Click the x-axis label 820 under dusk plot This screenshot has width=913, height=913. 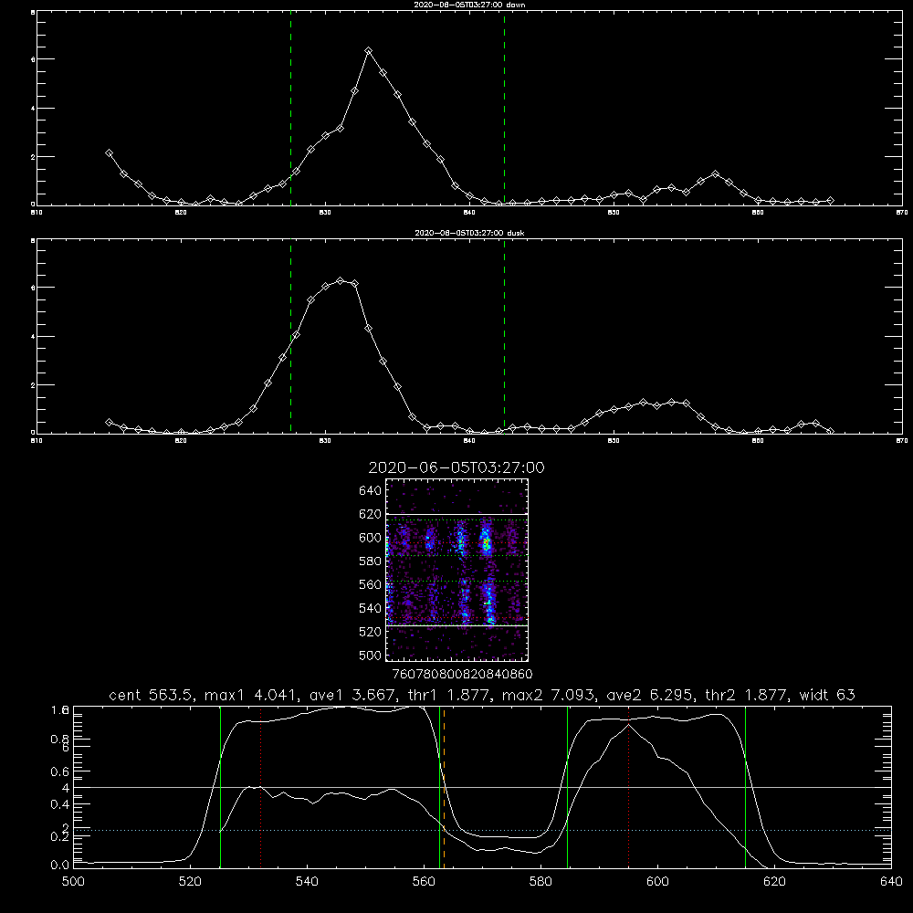click(181, 441)
